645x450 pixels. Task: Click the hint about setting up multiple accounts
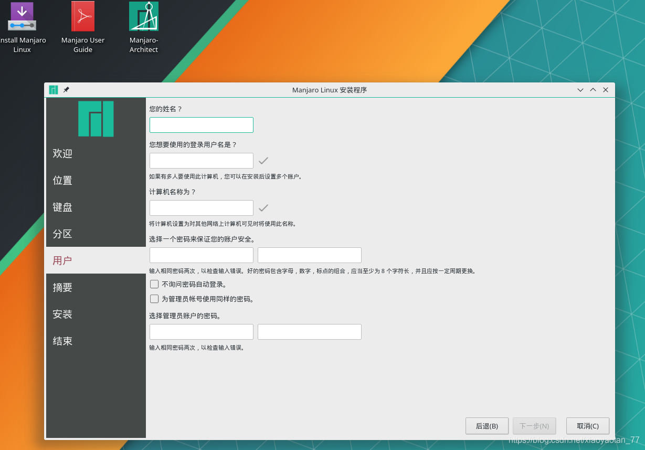(226, 176)
